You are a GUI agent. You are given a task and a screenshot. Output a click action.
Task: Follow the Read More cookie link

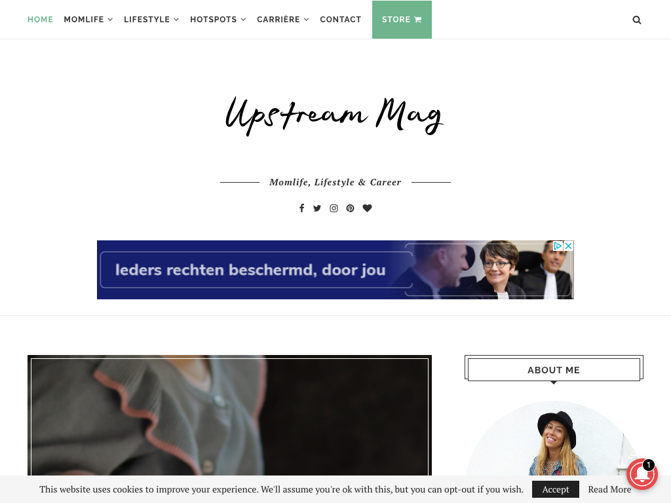609,489
